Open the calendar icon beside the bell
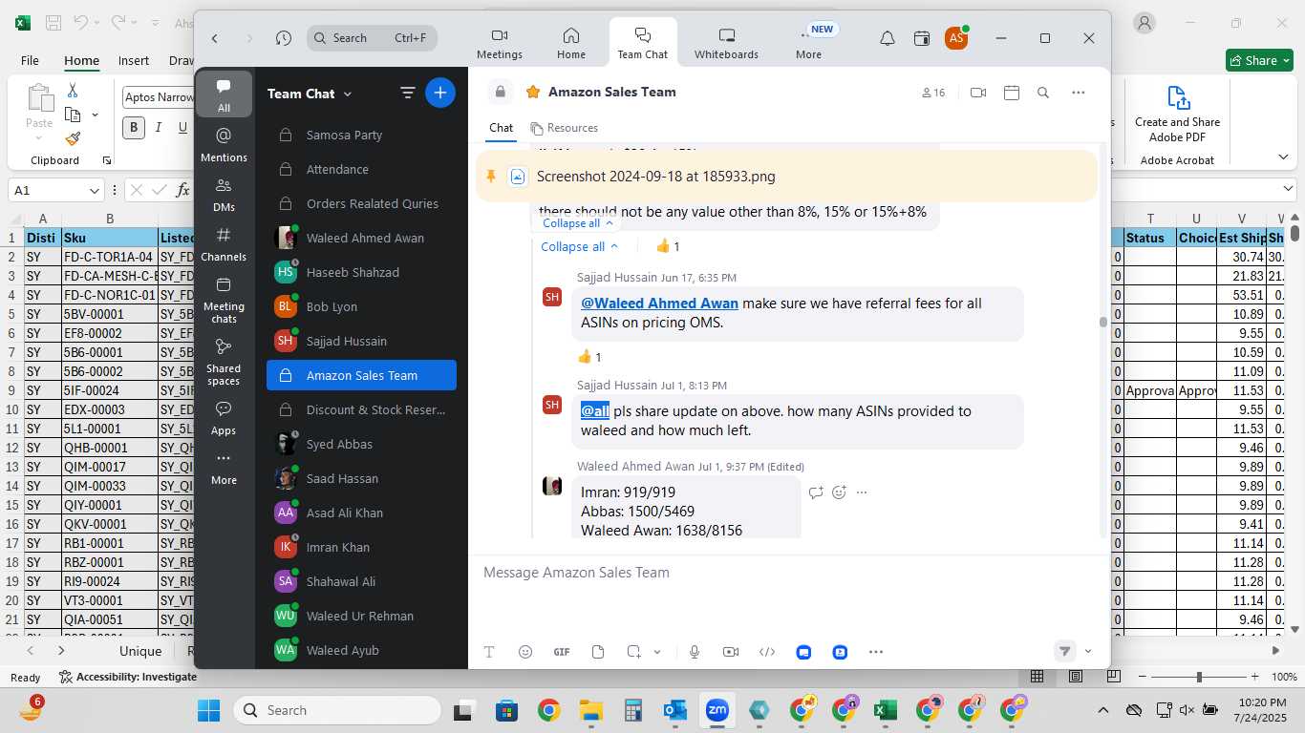The height and width of the screenshot is (733, 1305). click(922, 38)
